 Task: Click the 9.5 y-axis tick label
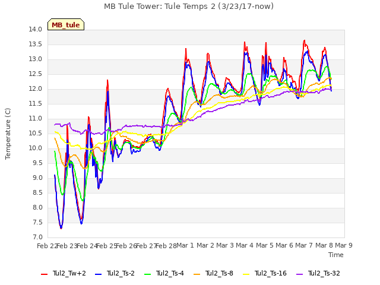(37, 163)
